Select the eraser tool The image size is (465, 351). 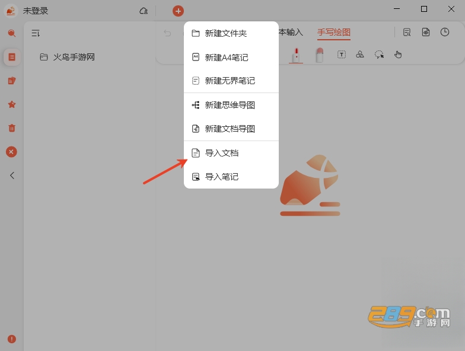[319, 55]
